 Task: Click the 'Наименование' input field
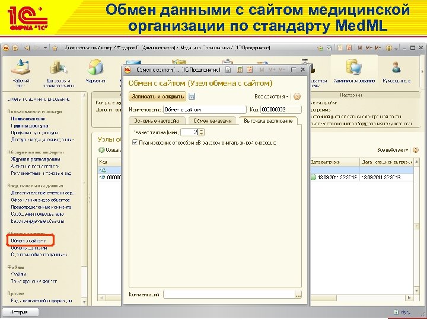(205, 110)
